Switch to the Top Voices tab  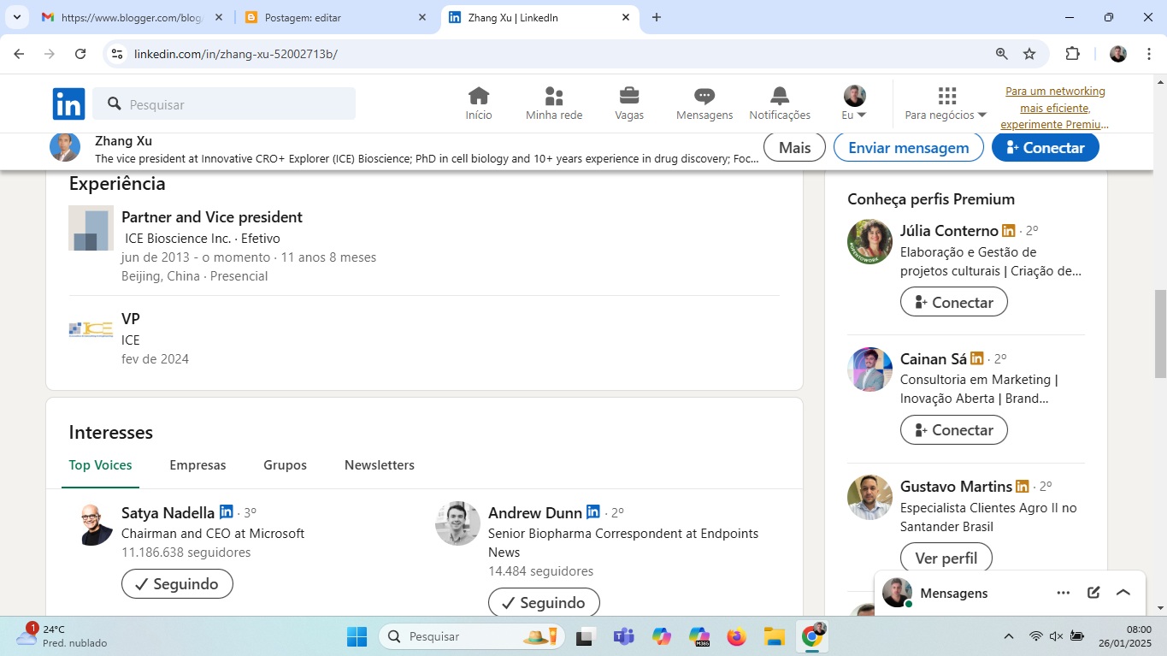pos(101,465)
